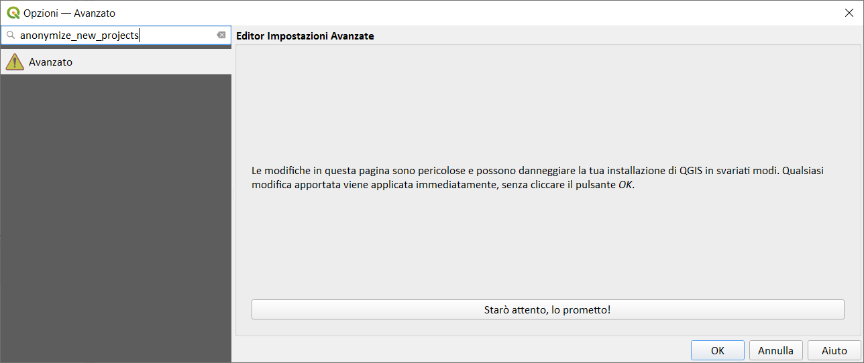Screen dimensions: 864x363
Task: Click the word QGIS in the warning message
Action: pyautogui.click(x=692, y=171)
